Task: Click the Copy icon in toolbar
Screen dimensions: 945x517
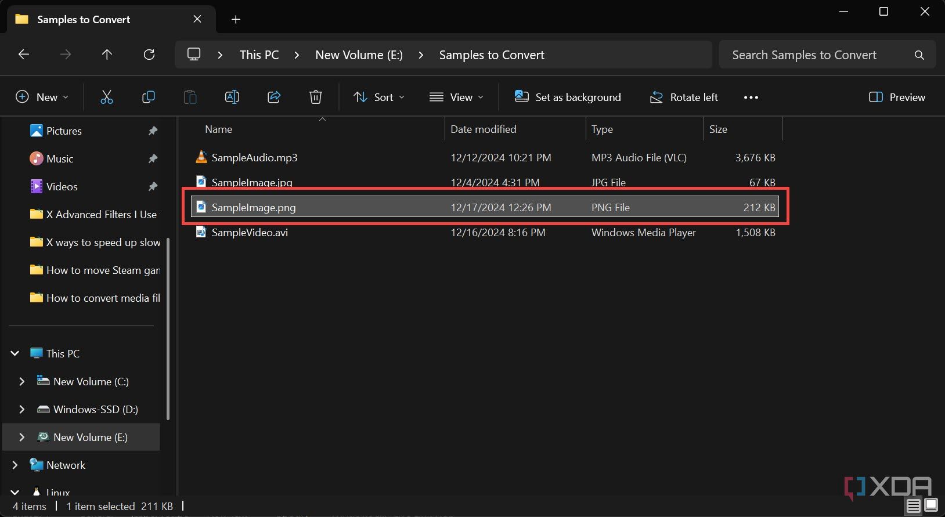Action: [x=149, y=97]
